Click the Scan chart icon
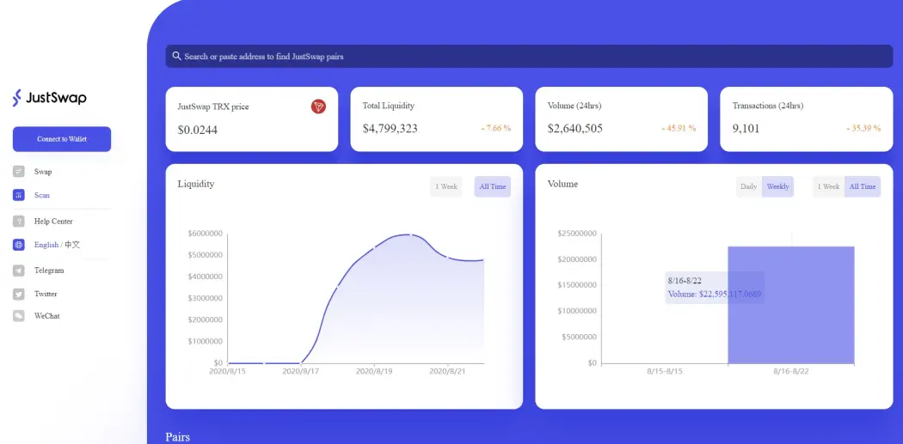This screenshot has height=444, width=903. coord(18,195)
